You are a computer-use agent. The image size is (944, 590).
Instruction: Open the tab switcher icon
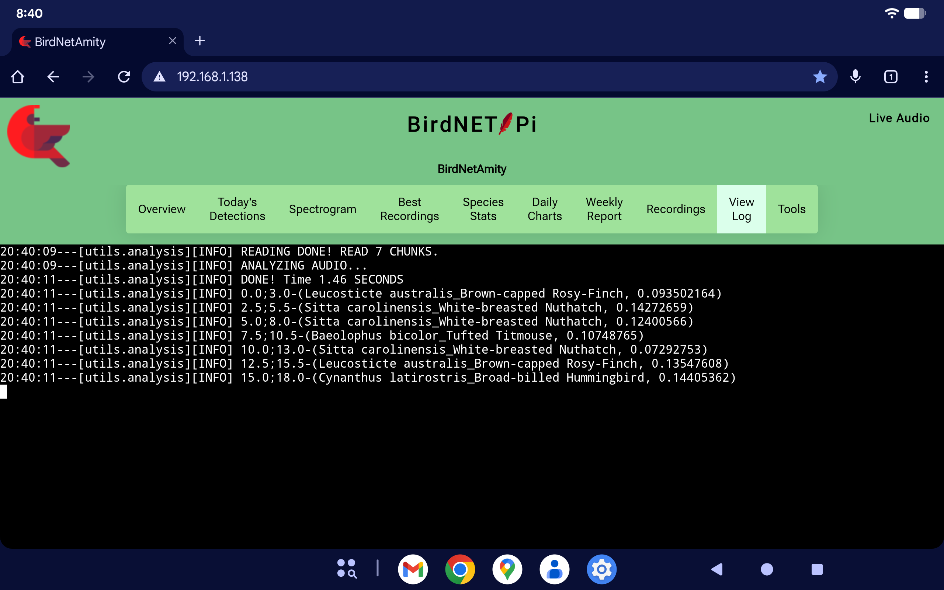[891, 76]
